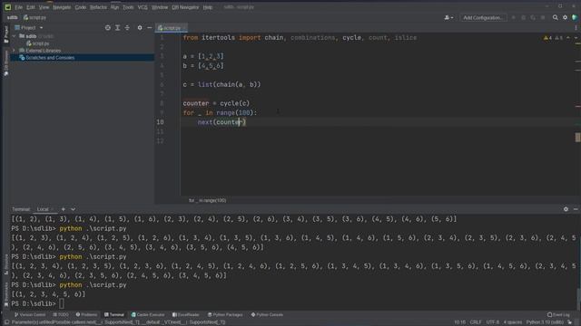This screenshot has width=581, height=326.
Task: Open the Window menu
Action: pos(160,7)
